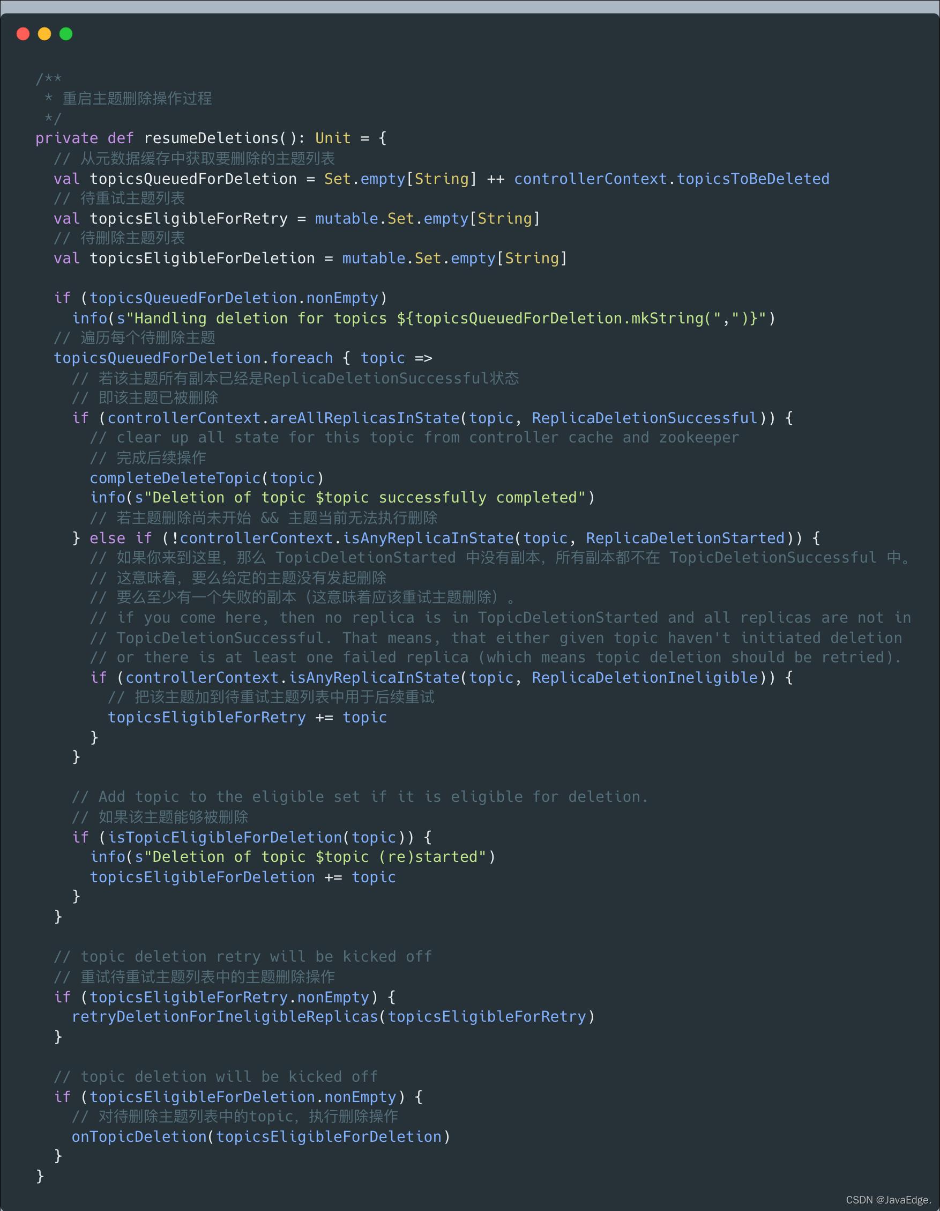Click controllerContext.topicsToBeDeleted reference
Viewport: 940px width, 1211px height.
[672, 179]
